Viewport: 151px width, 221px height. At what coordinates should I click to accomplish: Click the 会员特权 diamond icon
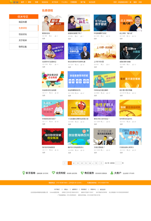tap(54, 172)
